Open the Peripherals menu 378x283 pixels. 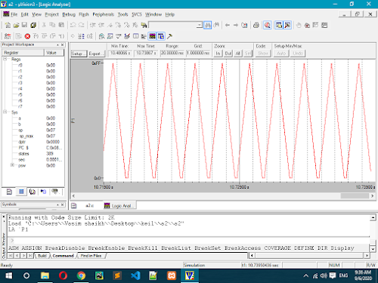(103, 14)
